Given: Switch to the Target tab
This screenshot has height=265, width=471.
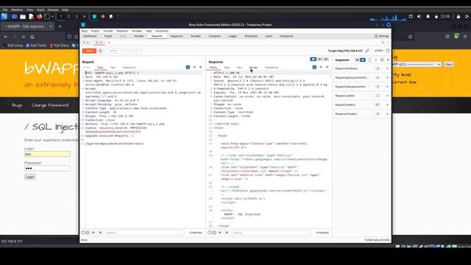Looking at the screenshot, I should (108, 36).
